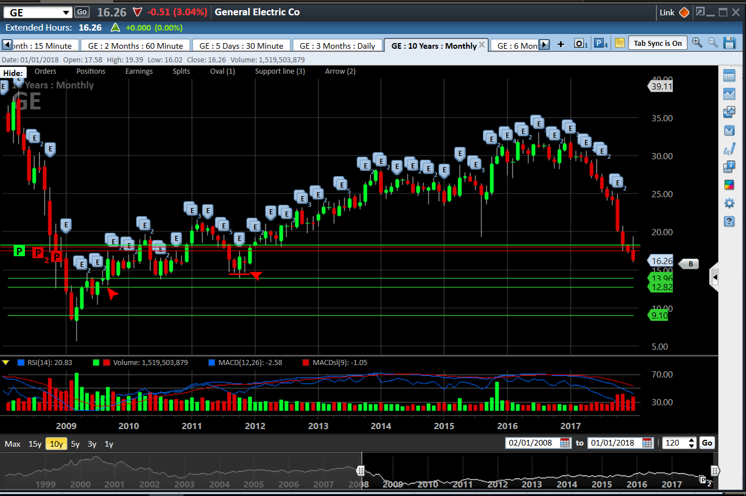The width and height of the screenshot is (746, 496).
Task: Select the 1y time range
Action: (x=109, y=444)
